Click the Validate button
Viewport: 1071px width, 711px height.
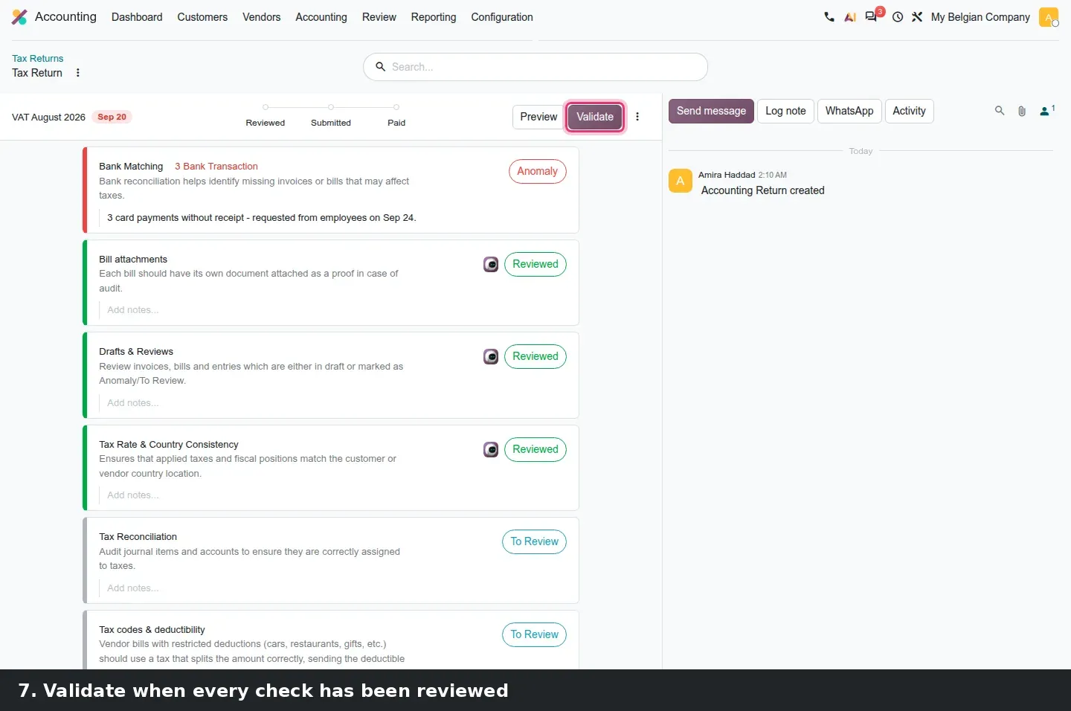[x=595, y=117]
